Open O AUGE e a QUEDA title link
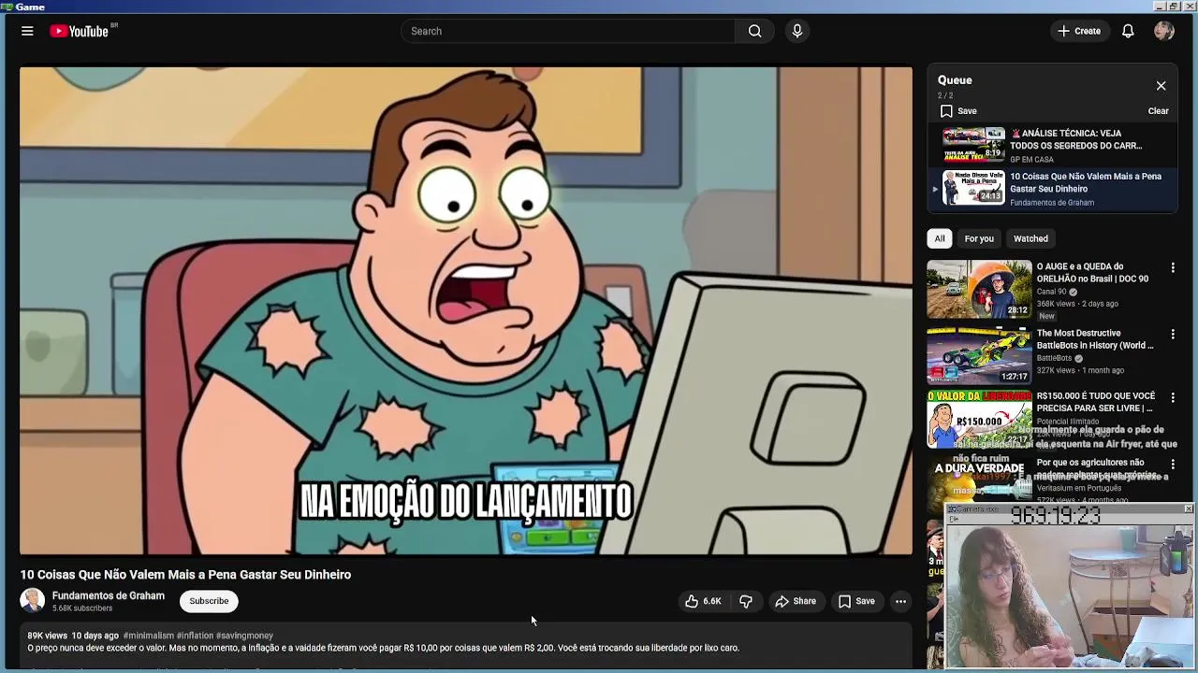 (x=1092, y=273)
